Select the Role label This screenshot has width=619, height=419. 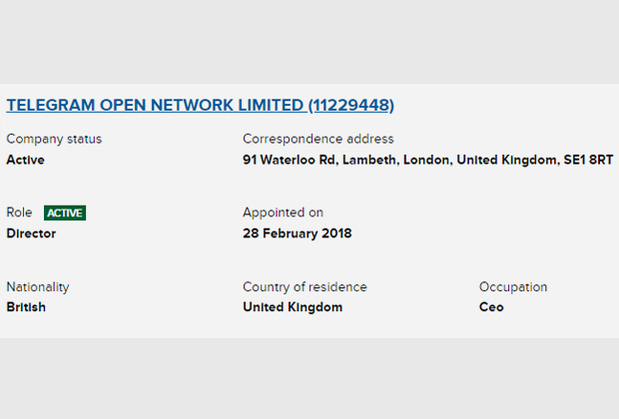(19, 212)
